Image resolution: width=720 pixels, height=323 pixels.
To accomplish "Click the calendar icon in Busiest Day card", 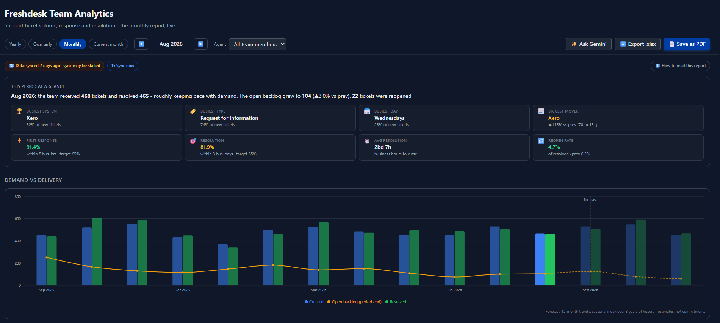I will [367, 111].
